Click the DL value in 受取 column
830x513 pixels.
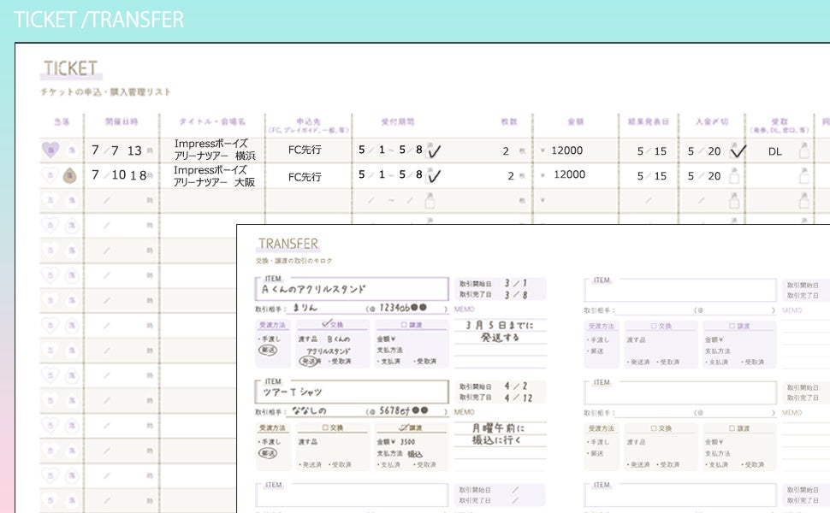[775, 152]
